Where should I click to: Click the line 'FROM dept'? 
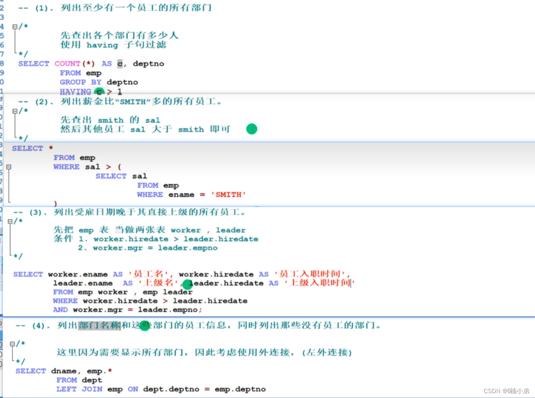(x=79, y=380)
